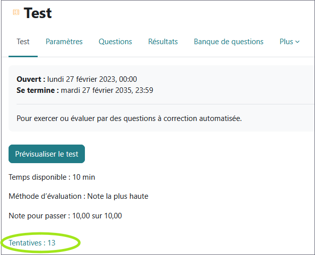The height and width of the screenshot is (255, 315).
Task: Click the Test page heading
Action: tap(38, 13)
